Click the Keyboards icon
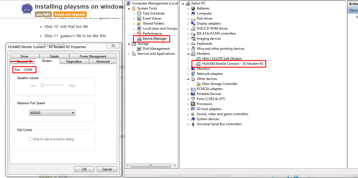This screenshot has height=178, width=358. [193, 44]
